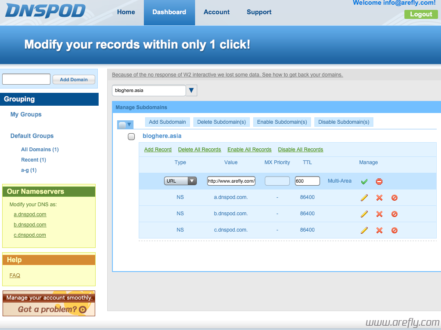The image size is (441, 330).
Task: Click the Logout button
Action: 421,14
